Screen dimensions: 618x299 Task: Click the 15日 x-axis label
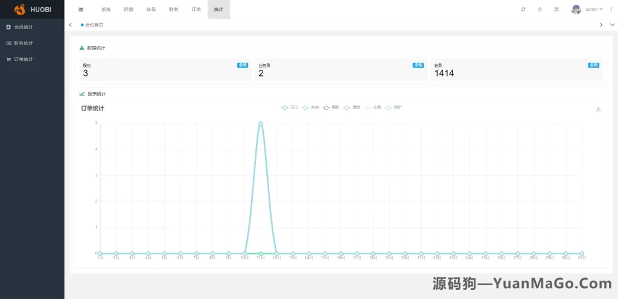point(325,258)
